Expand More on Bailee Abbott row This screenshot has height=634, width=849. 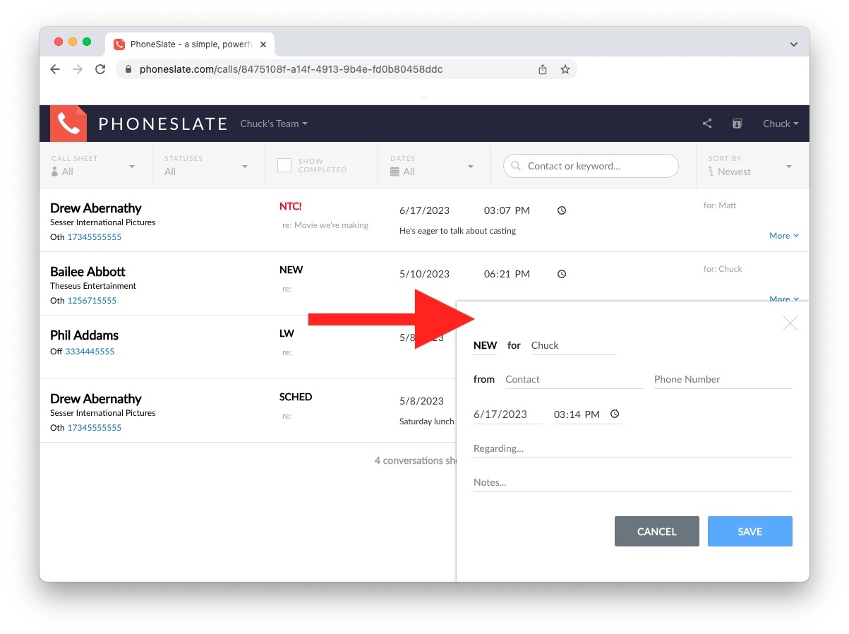(784, 299)
